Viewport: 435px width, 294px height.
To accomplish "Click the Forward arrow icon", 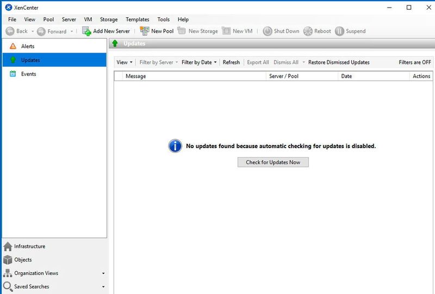I will click(x=41, y=31).
